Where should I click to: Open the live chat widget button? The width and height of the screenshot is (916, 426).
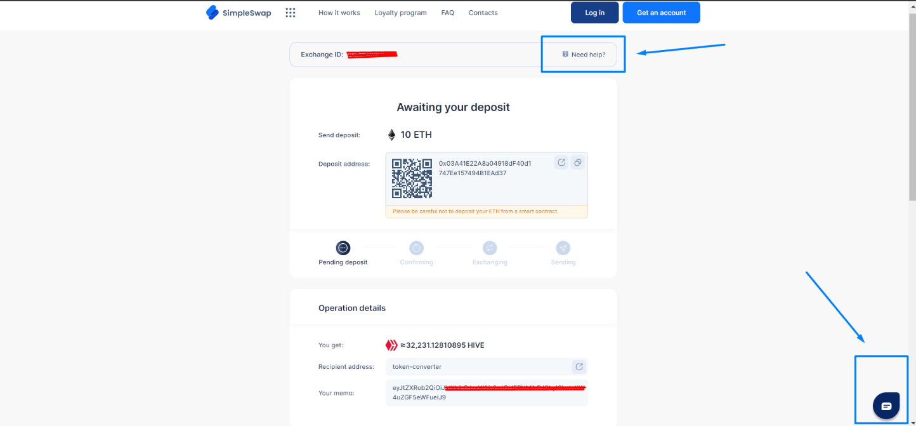coord(886,406)
